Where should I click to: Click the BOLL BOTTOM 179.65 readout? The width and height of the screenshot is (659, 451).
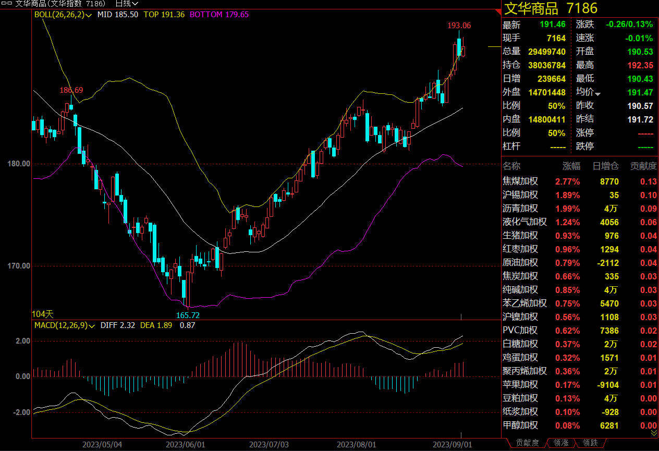219,15
